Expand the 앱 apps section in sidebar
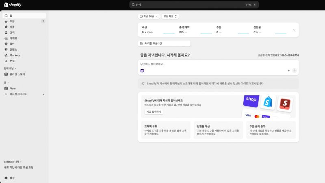This screenshot has width=325, height=183. (x=6, y=83)
